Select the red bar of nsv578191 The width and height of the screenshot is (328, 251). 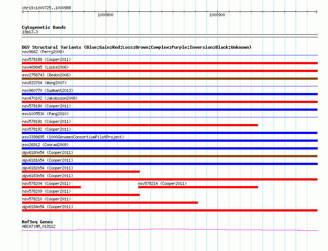pos(140,125)
